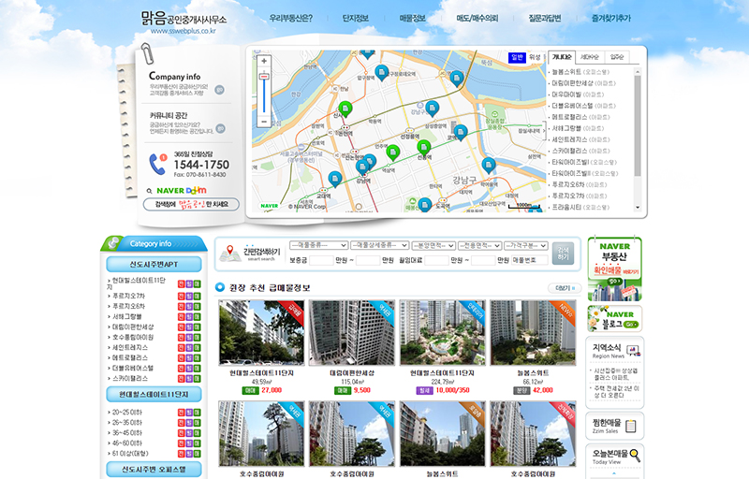Click the green map pin at 신사역

click(x=345, y=109)
